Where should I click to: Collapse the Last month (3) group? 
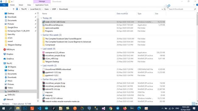pyautogui.click(x=41, y=66)
